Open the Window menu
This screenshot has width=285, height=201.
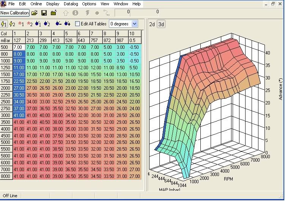click(121, 4)
